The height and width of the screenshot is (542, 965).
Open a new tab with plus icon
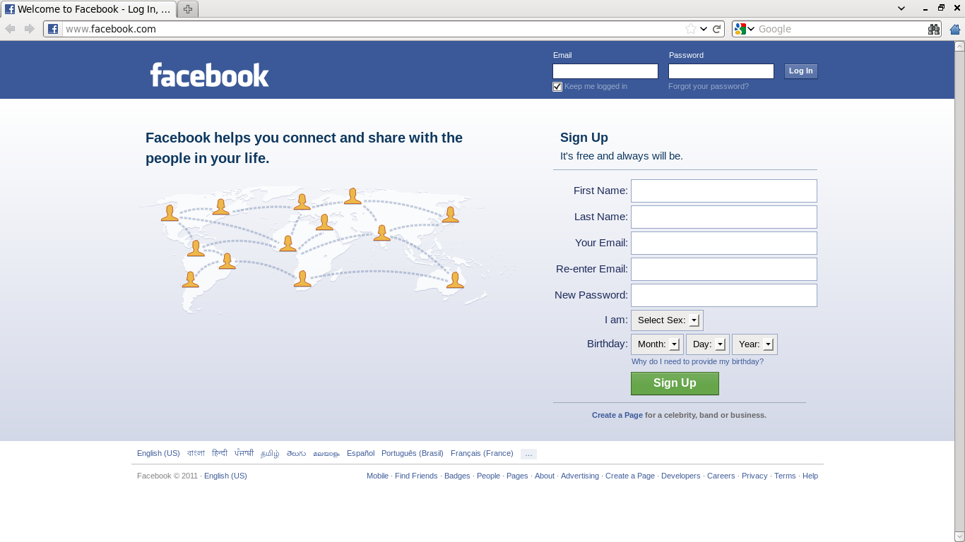(187, 9)
